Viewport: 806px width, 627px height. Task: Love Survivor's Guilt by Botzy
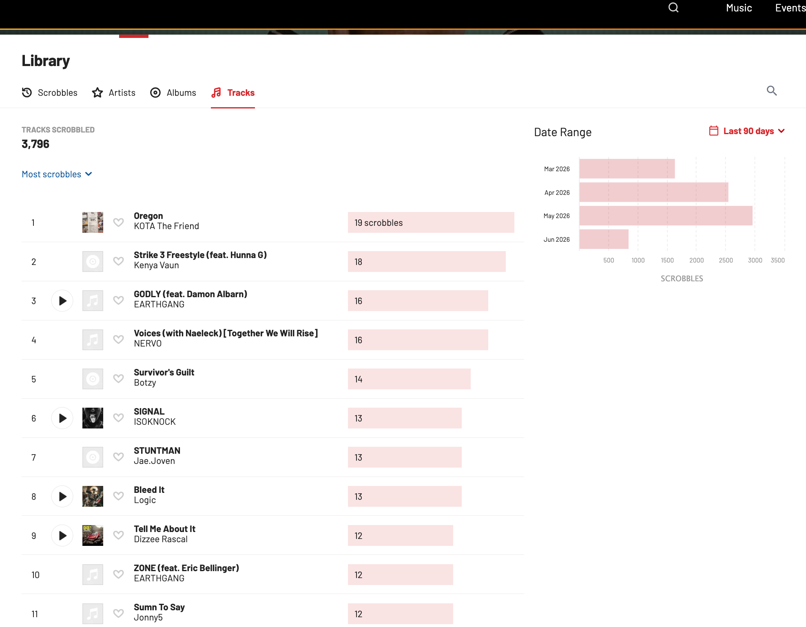(118, 379)
